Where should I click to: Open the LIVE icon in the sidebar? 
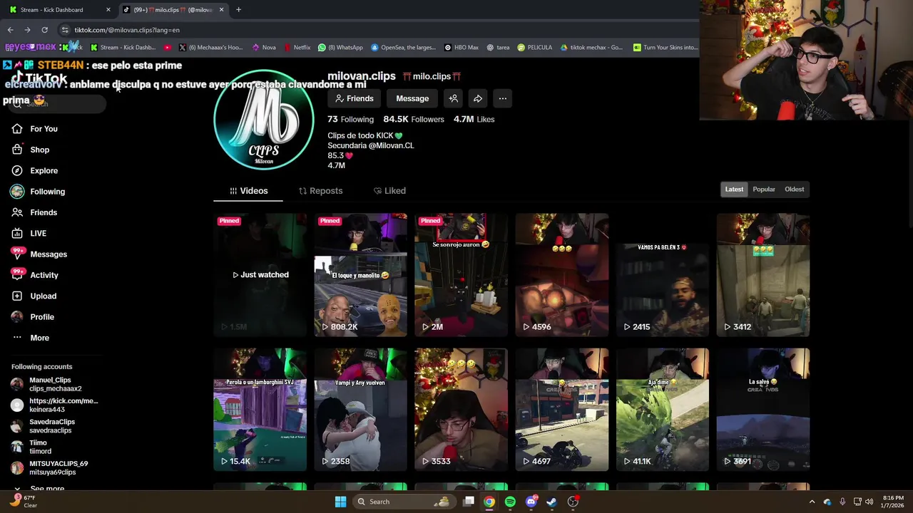tap(17, 233)
